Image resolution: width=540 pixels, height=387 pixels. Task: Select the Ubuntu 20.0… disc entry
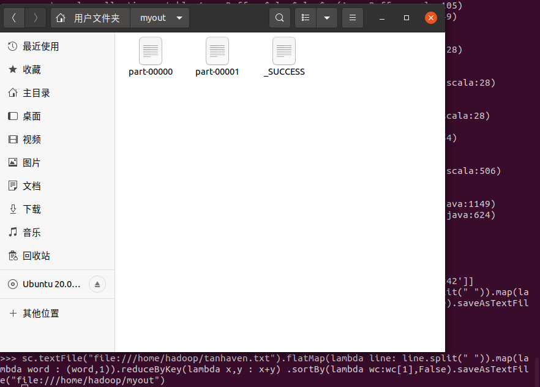pyautogui.click(x=51, y=284)
